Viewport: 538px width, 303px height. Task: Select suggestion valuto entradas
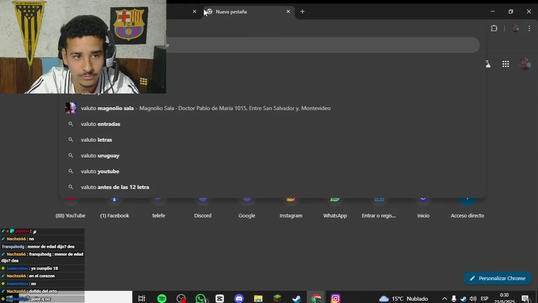click(x=272, y=124)
